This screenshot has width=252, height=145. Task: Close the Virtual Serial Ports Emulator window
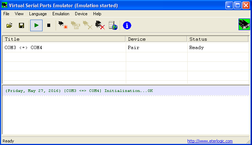[x=246, y=5]
